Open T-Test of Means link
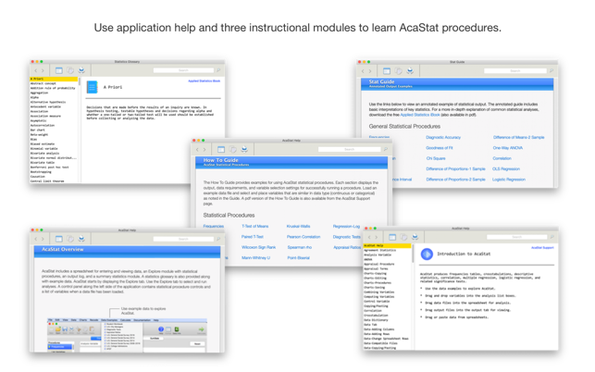Viewport: 595px width, 372px height. (255, 226)
